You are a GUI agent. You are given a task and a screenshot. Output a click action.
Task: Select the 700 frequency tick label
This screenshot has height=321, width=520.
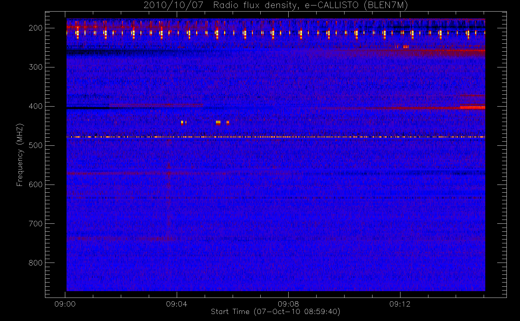coord(36,224)
